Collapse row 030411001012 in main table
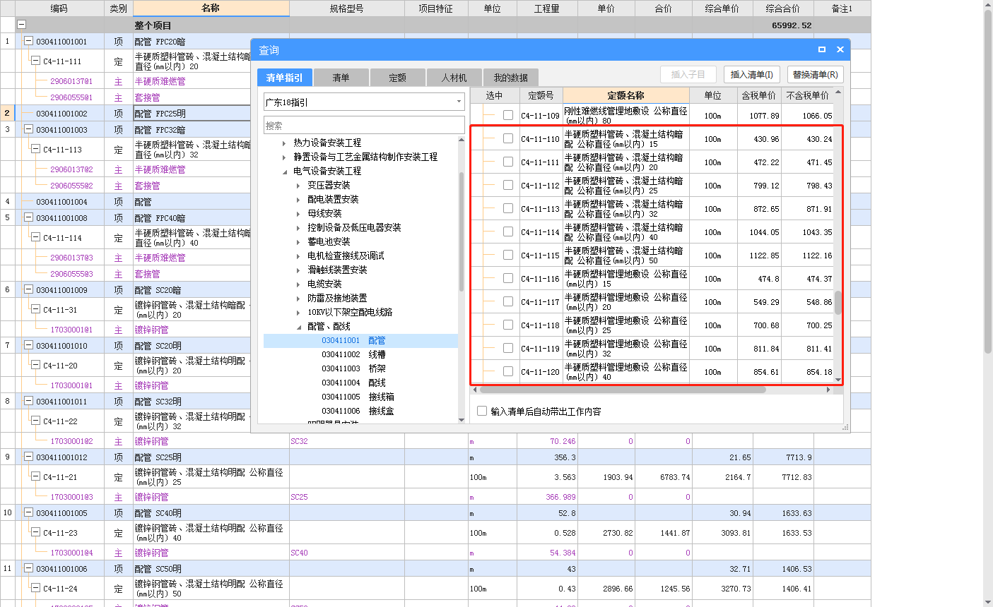993x607 pixels. point(28,457)
